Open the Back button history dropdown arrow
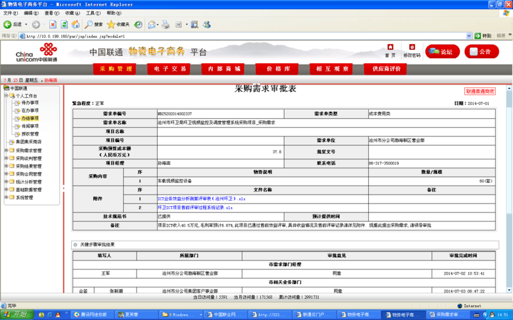 coord(26,24)
